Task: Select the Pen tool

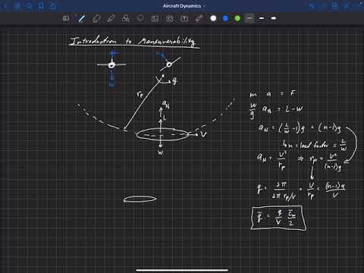Action: coord(82,18)
